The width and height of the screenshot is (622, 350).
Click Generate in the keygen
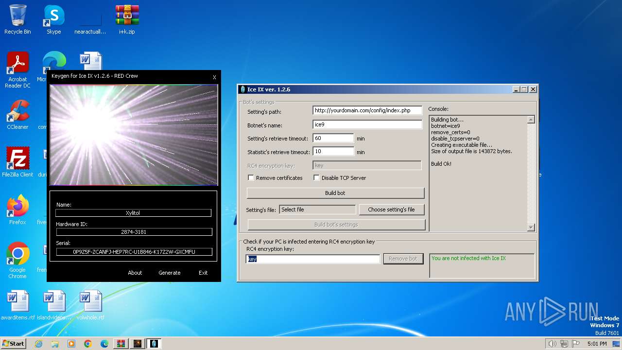click(x=169, y=273)
